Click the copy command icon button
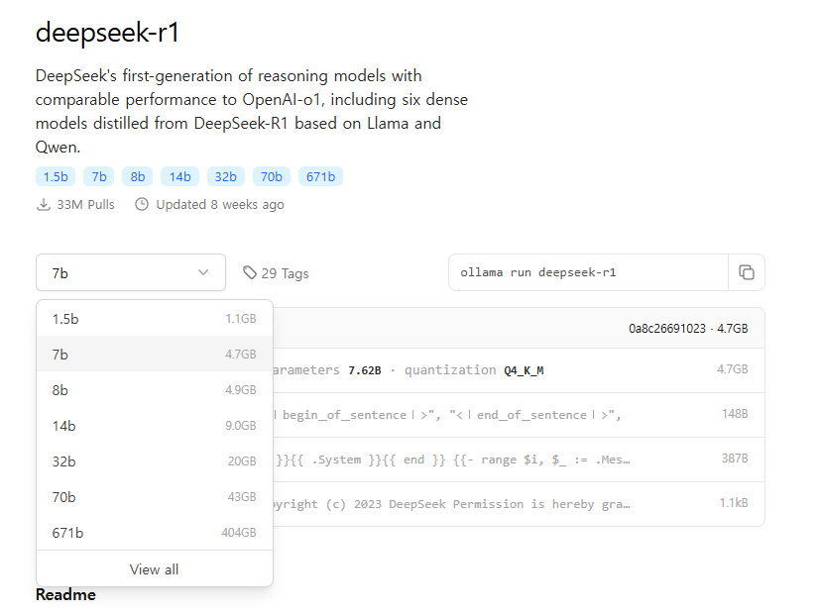This screenshot has height=614, width=820. coord(747,272)
